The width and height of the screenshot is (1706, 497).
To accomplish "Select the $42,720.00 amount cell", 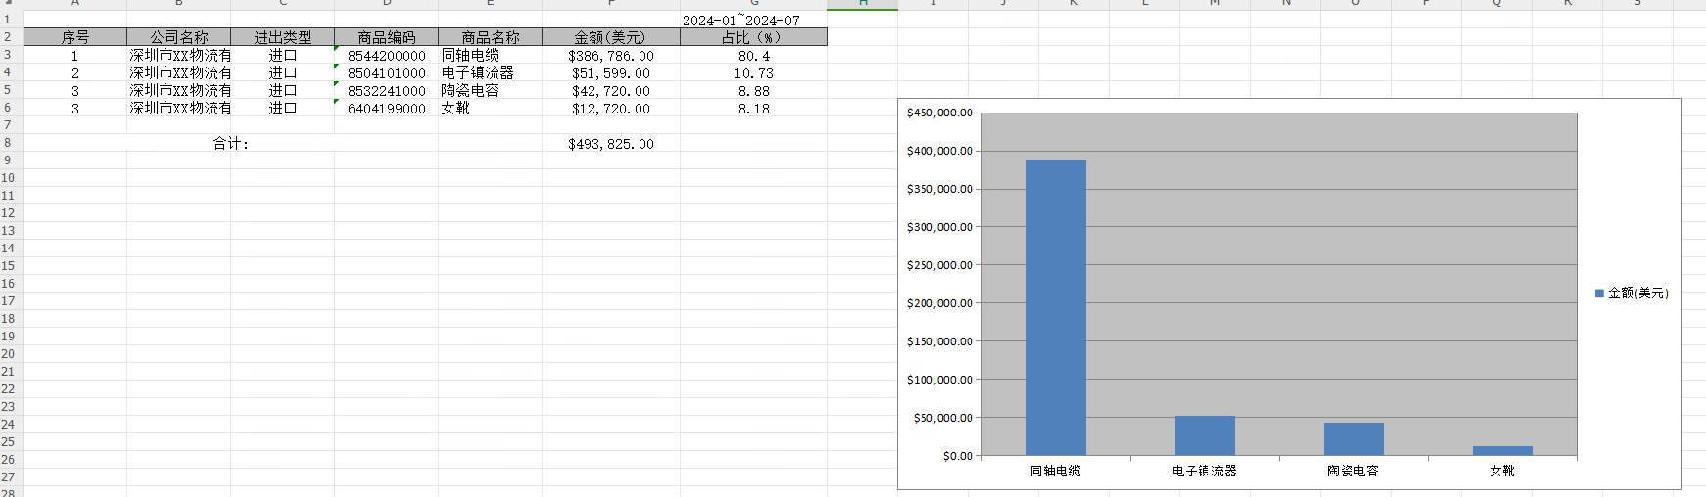I will point(610,91).
